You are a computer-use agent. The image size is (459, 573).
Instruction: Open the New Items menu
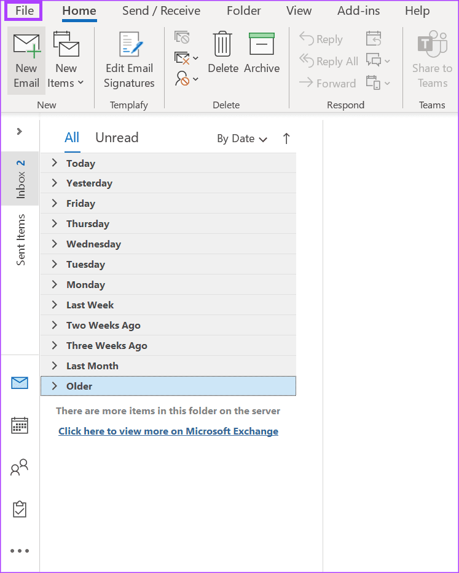click(x=66, y=61)
